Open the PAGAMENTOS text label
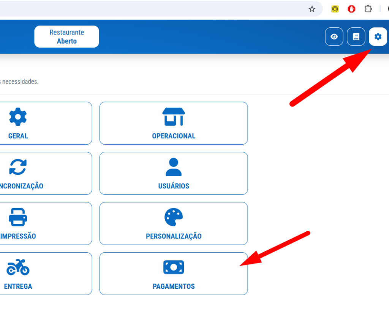 174,287
